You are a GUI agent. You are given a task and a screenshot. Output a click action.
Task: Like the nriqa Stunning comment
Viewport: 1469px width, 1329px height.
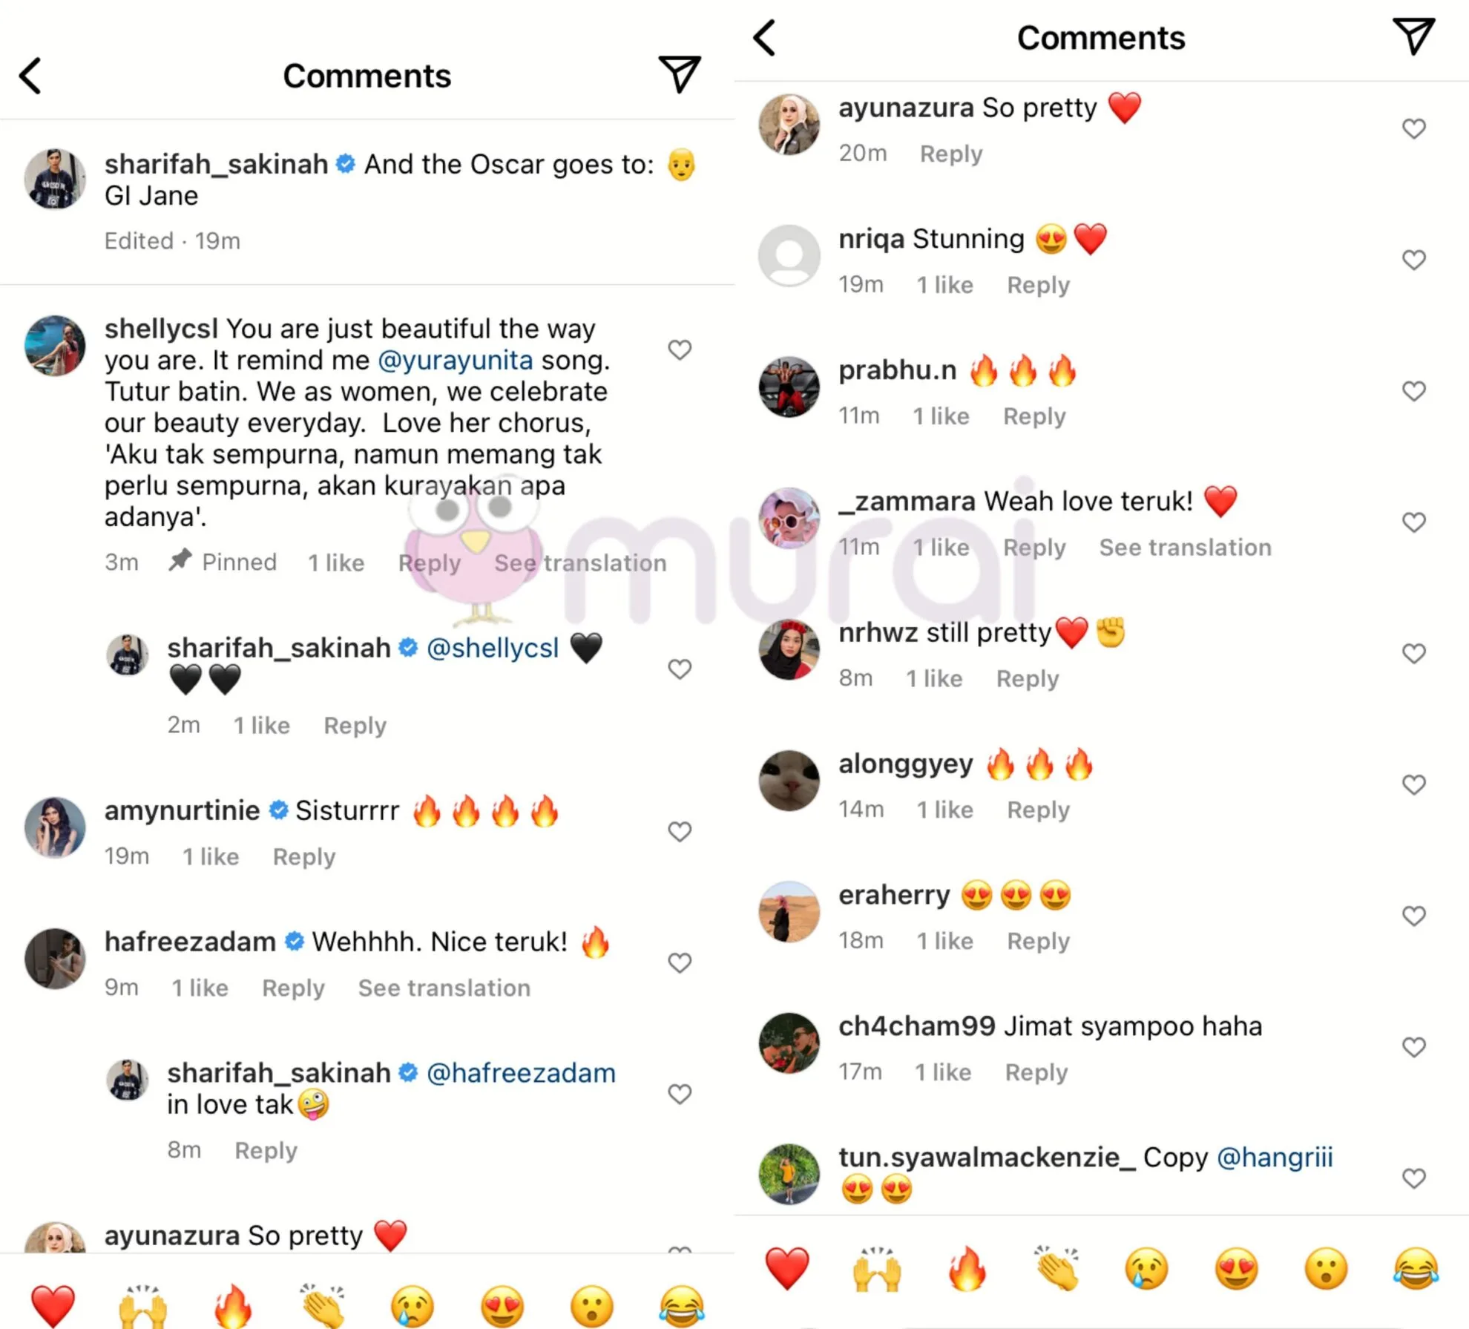pos(1414,260)
